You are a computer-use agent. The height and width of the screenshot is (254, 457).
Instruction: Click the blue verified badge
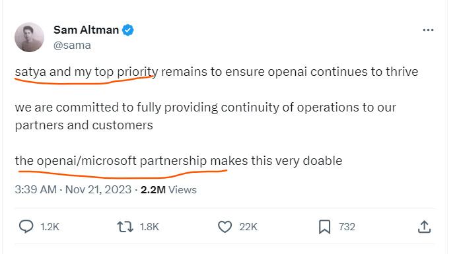(127, 30)
